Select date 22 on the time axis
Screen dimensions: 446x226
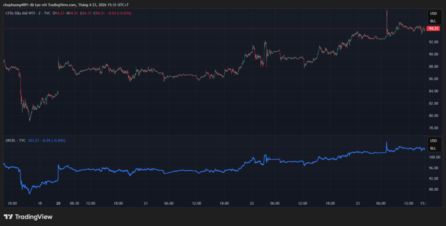click(252, 203)
